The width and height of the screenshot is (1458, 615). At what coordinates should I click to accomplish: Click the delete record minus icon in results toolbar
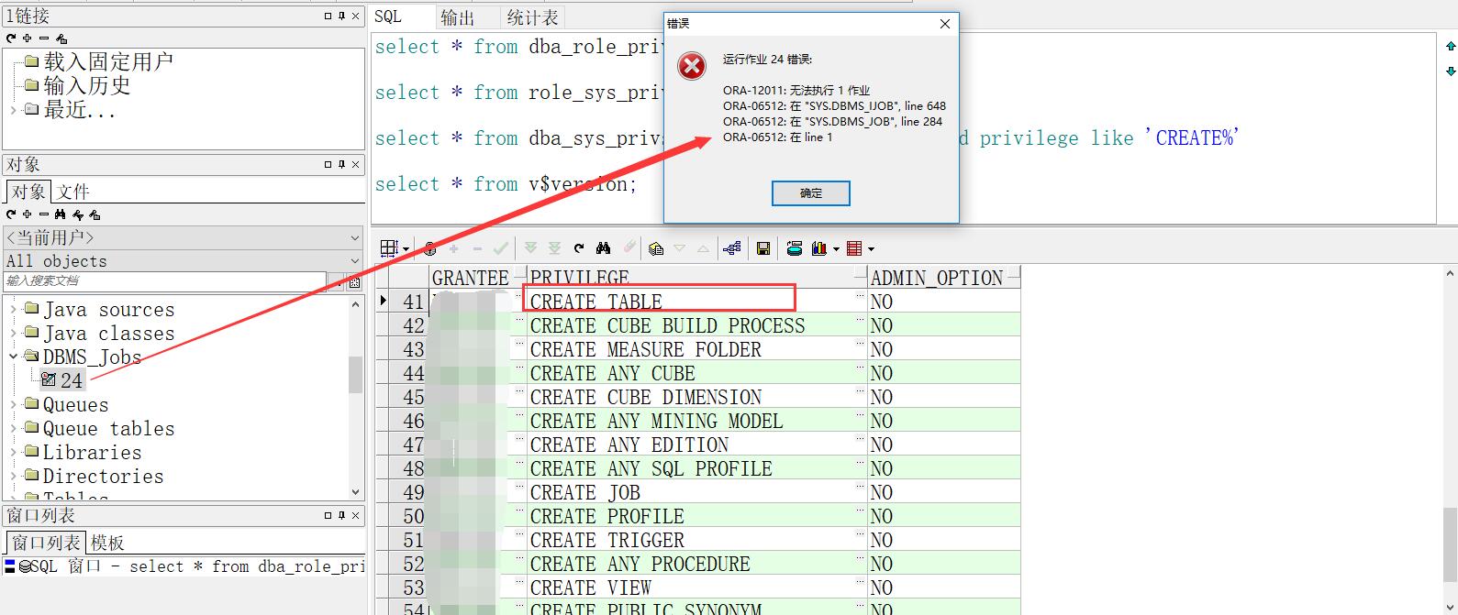pyautogui.click(x=477, y=248)
